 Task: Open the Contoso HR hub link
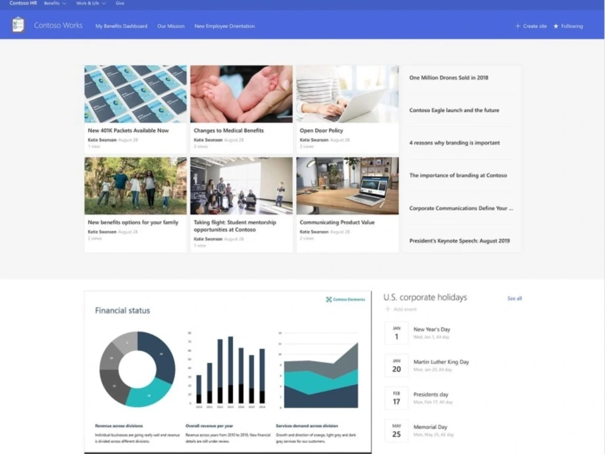pos(23,3)
